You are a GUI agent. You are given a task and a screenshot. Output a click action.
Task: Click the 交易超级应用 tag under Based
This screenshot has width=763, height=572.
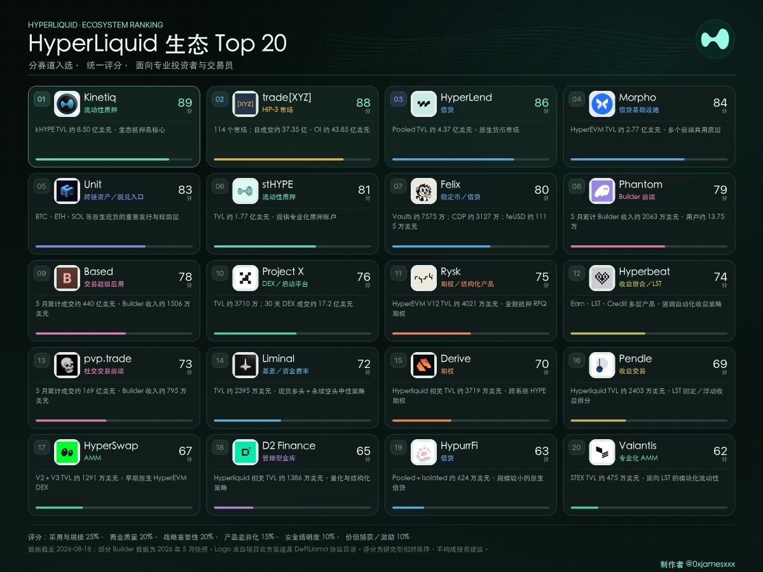point(104,284)
